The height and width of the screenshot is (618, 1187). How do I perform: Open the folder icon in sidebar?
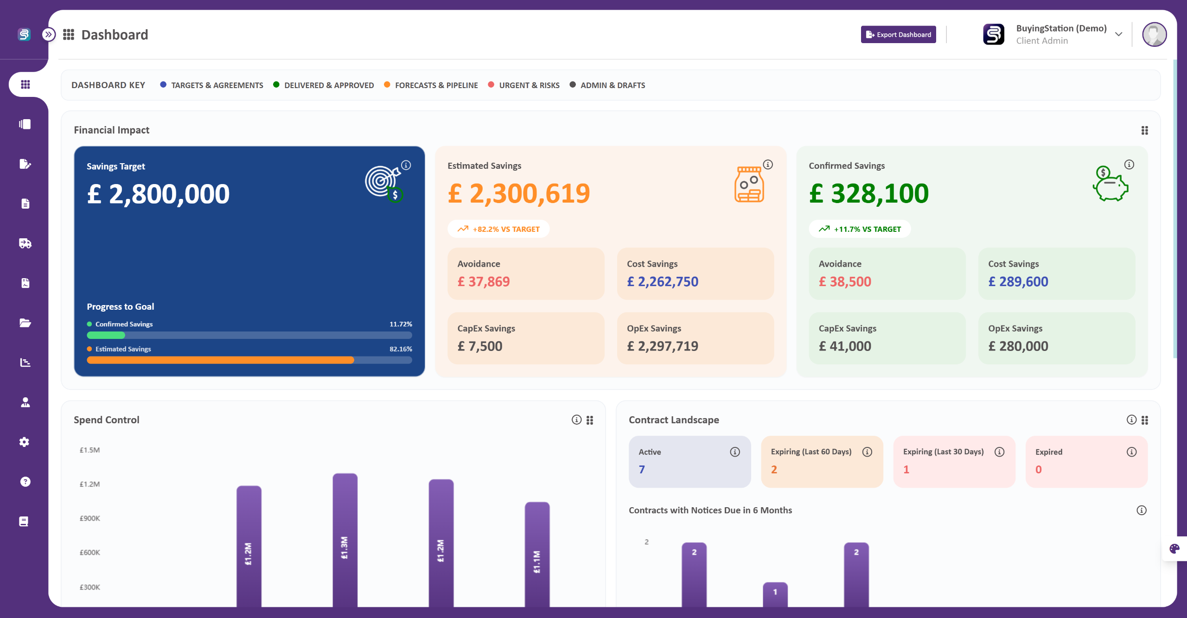[25, 323]
